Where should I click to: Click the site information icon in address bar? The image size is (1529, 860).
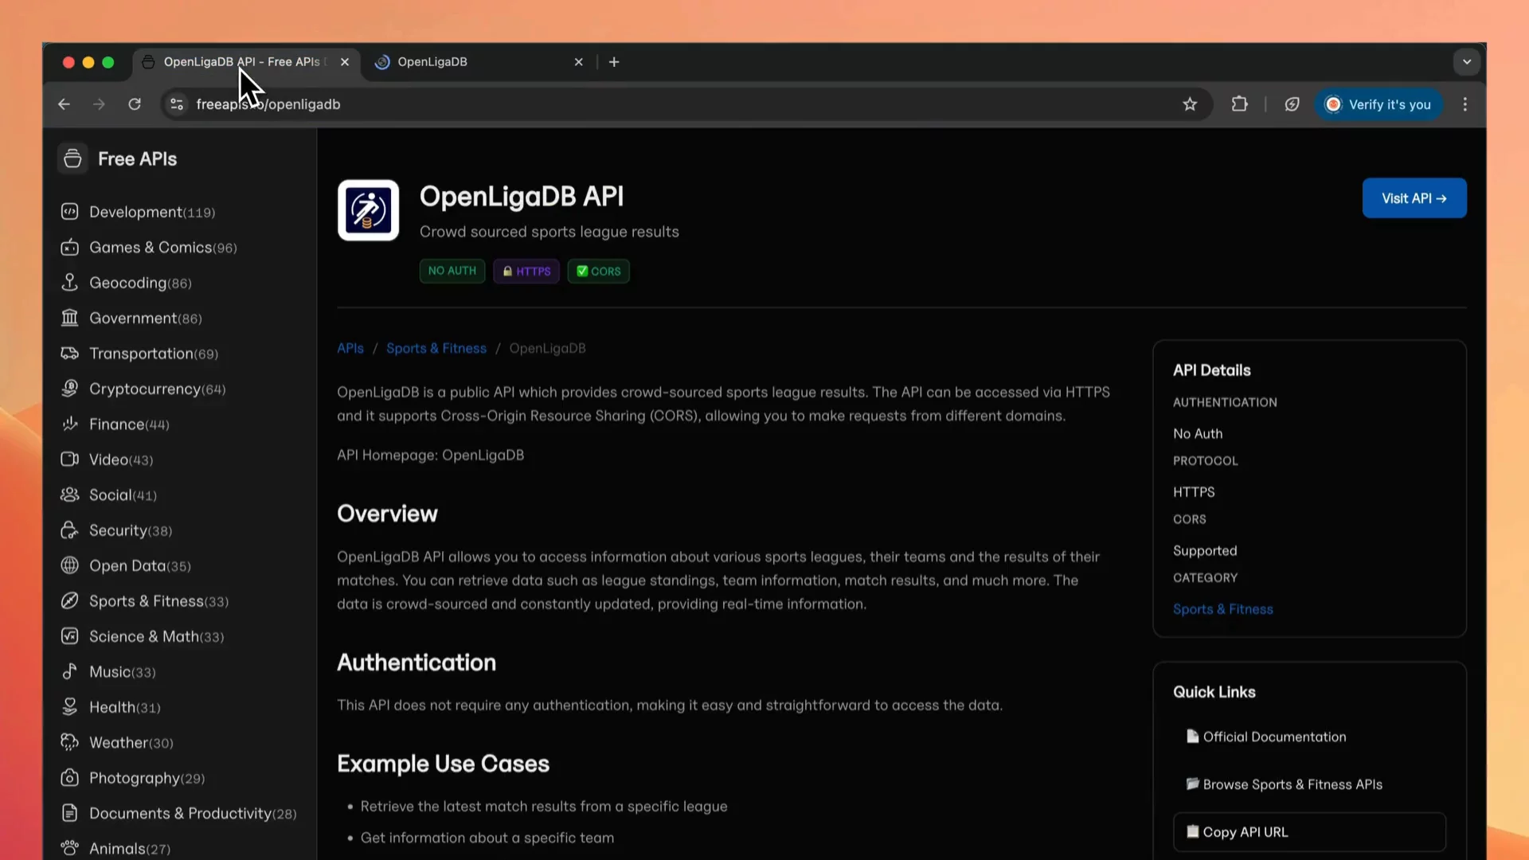[177, 104]
